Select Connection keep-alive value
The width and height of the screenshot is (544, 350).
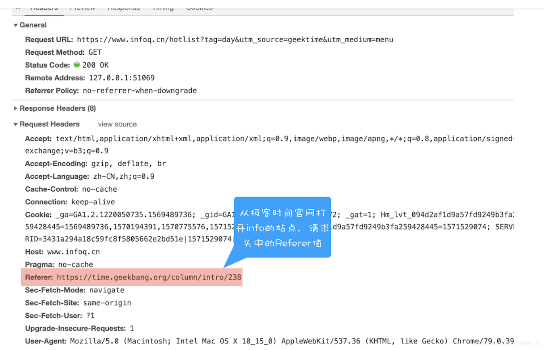(x=93, y=202)
